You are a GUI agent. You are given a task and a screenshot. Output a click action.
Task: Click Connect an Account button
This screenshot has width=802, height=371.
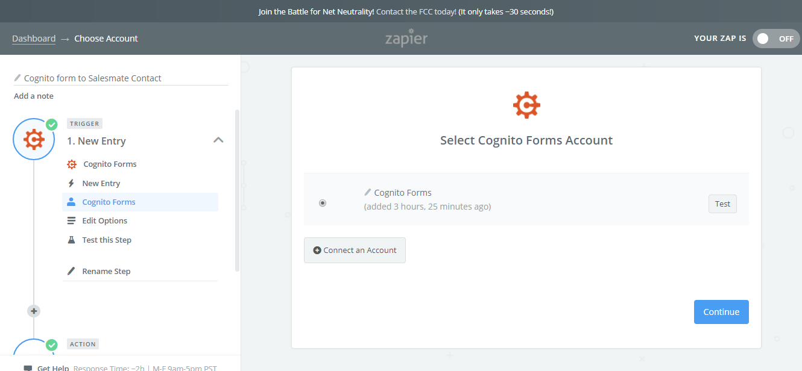355,250
